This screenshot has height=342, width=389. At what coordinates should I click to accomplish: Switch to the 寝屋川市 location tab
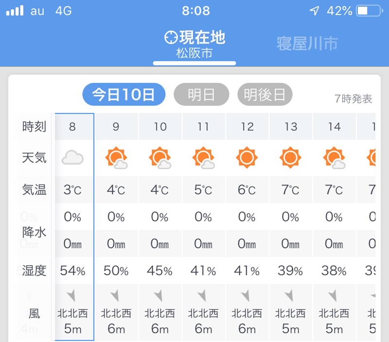[x=307, y=44]
